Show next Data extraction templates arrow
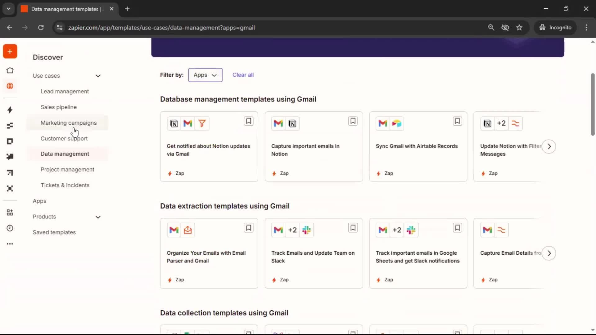This screenshot has width=596, height=335. 549,253
